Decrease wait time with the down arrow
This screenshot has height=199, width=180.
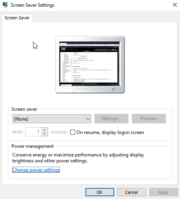tap(45, 134)
